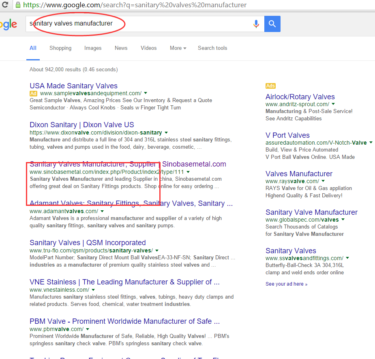The height and width of the screenshot is (359, 375).
Task: Open the News tab
Action: tap(121, 48)
